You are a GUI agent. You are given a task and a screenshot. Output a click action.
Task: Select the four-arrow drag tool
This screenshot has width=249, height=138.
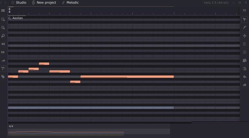click(245, 36)
